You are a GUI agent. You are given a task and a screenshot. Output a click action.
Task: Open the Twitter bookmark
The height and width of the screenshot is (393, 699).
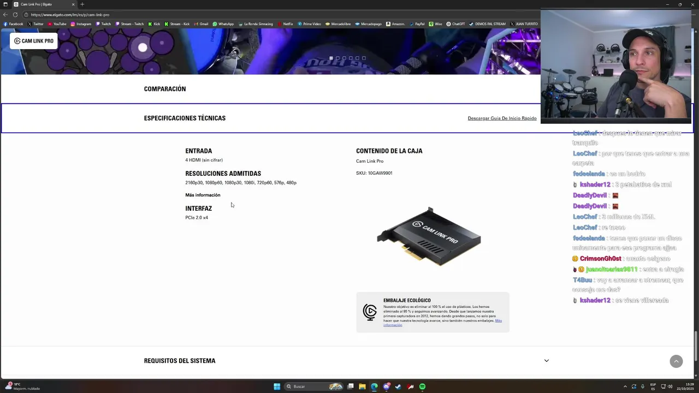[35, 24]
